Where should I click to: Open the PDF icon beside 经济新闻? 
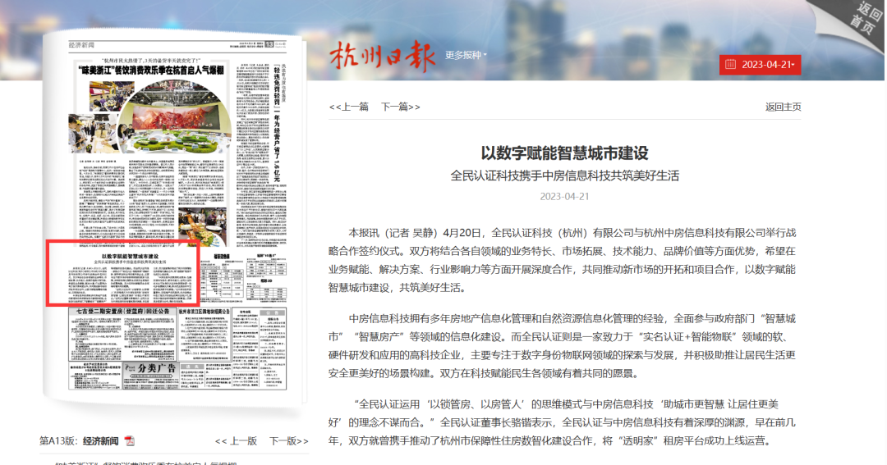[x=129, y=442]
